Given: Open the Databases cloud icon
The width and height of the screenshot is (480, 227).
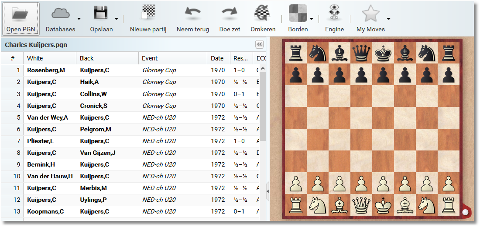Looking at the screenshot, I should pyautogui.click(x=60, y=14).
